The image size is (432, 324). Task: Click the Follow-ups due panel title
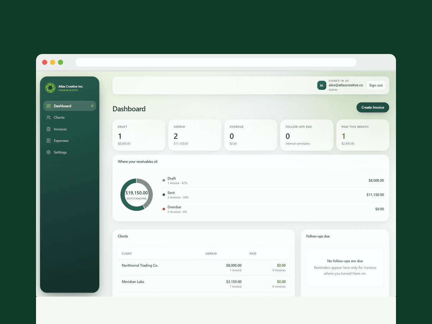(x=318, y=236)
